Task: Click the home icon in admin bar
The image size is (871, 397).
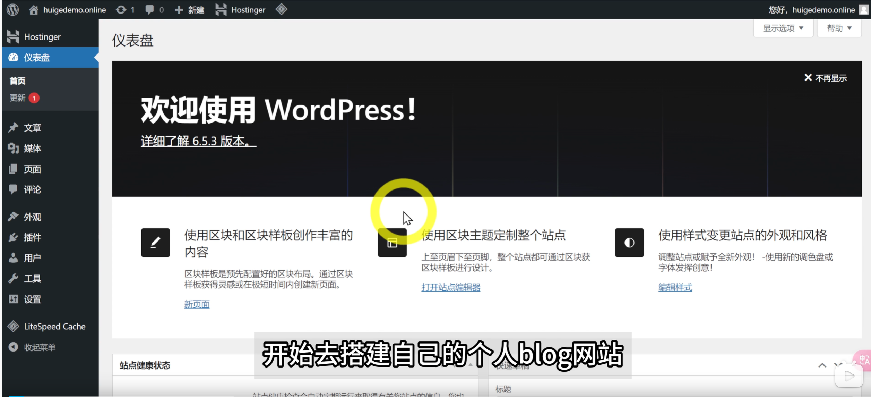Action: (34, 10)
